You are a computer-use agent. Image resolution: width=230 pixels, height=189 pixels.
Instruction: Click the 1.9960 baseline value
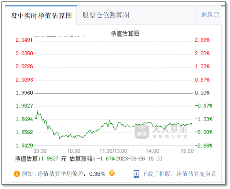pyautogui.click(x=24, y=93)
